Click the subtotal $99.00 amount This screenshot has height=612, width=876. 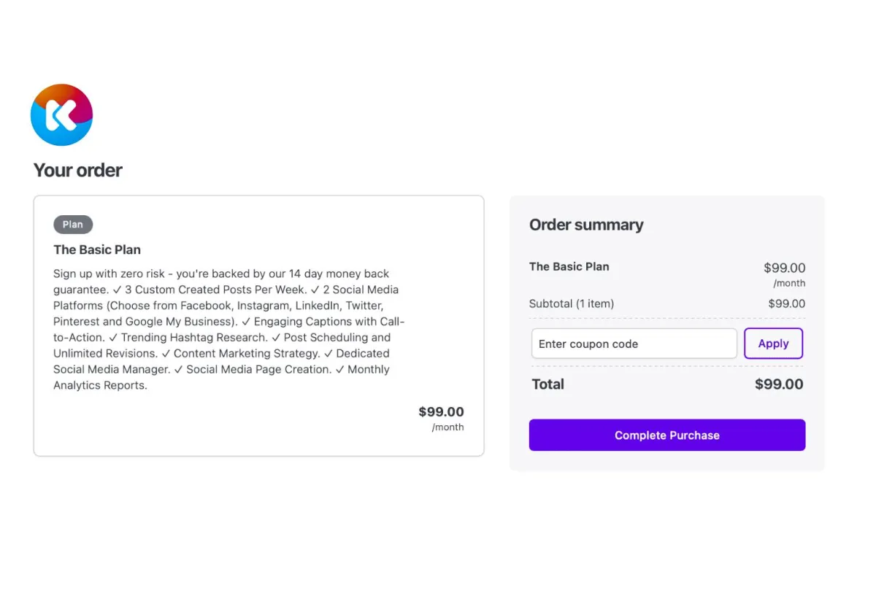(787, 303)
